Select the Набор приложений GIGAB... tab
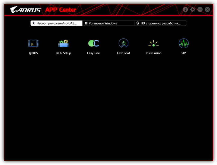Screen dimensions: 217x165 [x=56, y=23]
